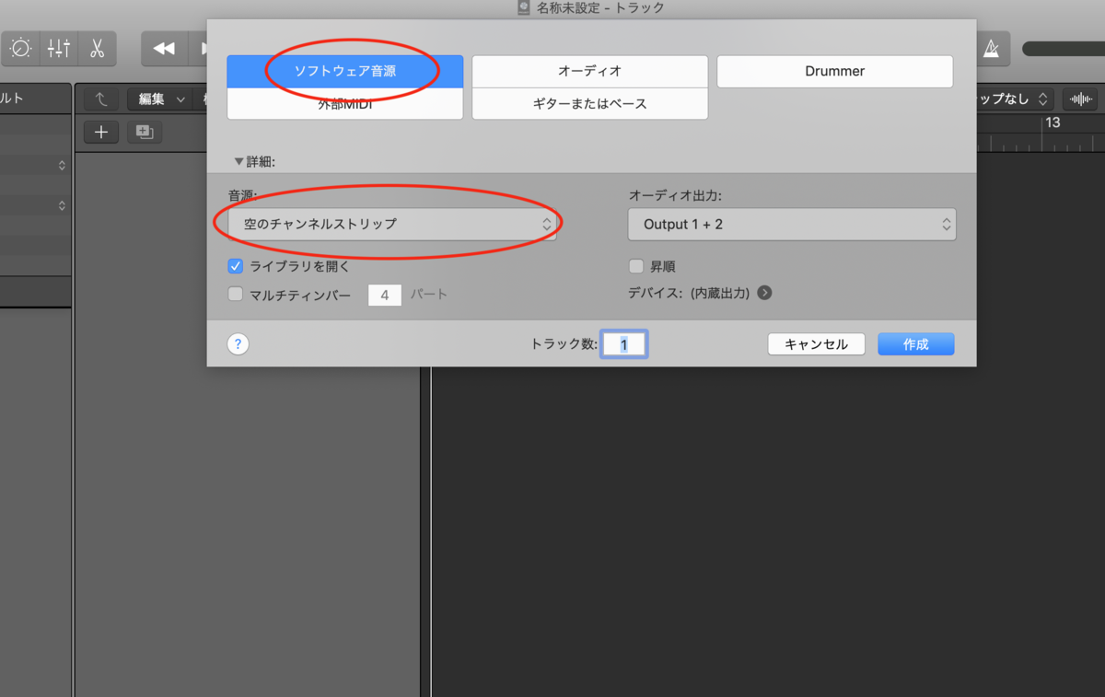Click the rewind transport button
Screen dimensions: 1105x697
point(164,49)
